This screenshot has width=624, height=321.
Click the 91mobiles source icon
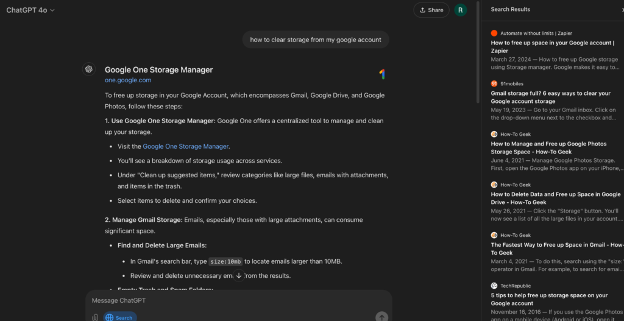494,83
